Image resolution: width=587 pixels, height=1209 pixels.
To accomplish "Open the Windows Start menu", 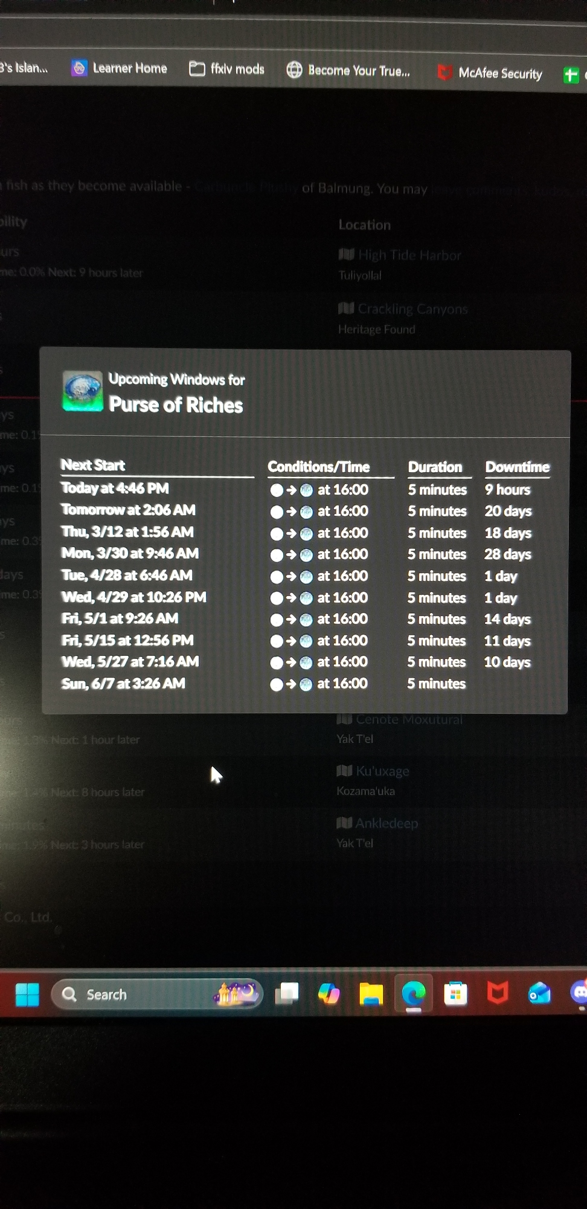I will 27,994.
